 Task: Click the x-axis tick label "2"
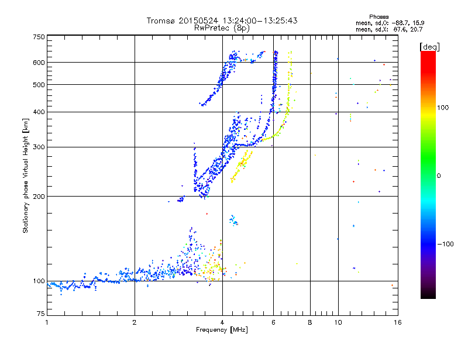pos(135,322)
